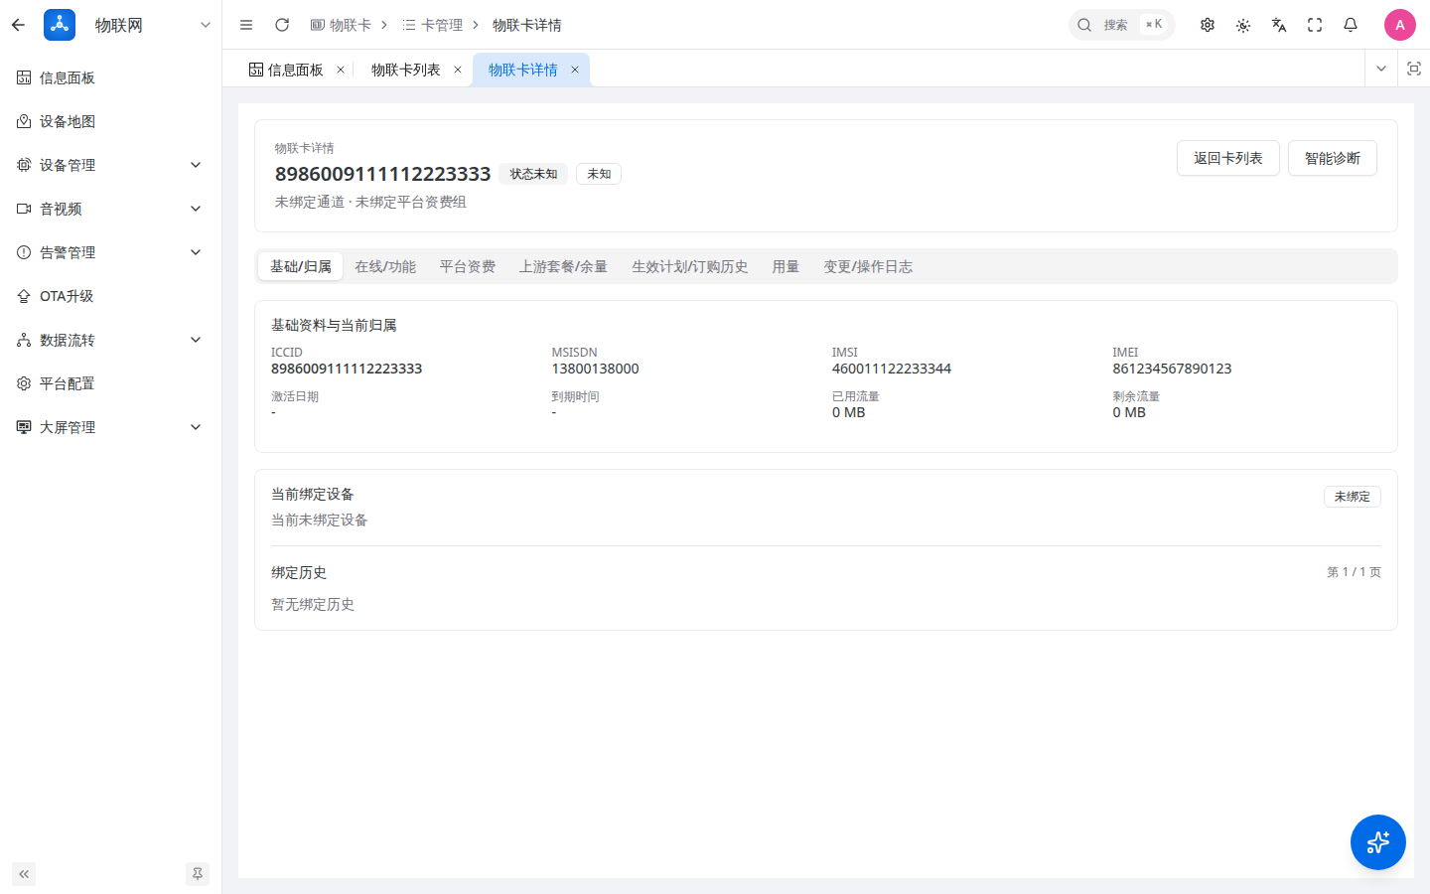Switch to 上游套餐/余量 tab

[563, 266]
